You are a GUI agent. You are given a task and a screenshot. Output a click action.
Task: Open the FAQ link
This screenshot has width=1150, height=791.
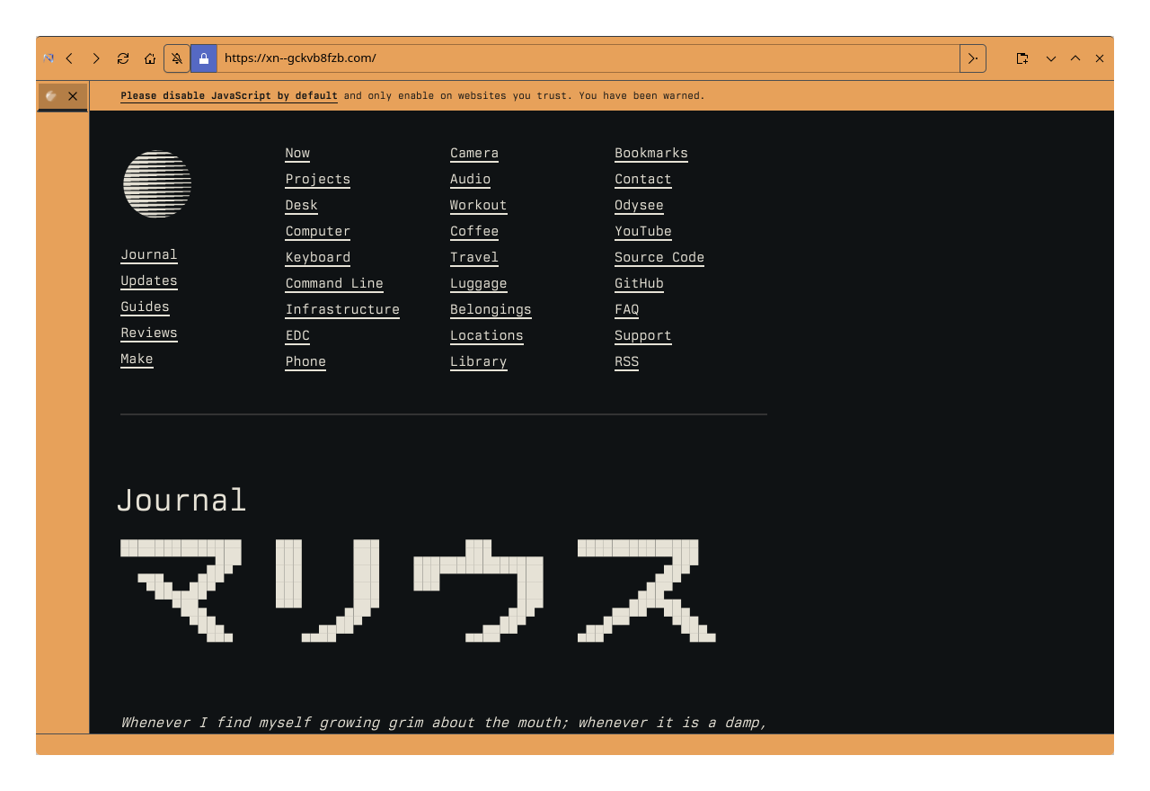pyautogui.click(x=627, y=310)
